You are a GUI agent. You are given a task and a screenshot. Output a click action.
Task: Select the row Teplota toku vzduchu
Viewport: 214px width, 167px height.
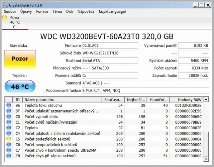[104, 105]
